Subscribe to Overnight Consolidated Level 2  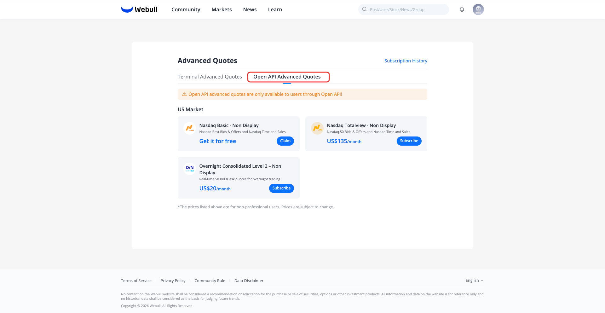click(x=281, y=188)
